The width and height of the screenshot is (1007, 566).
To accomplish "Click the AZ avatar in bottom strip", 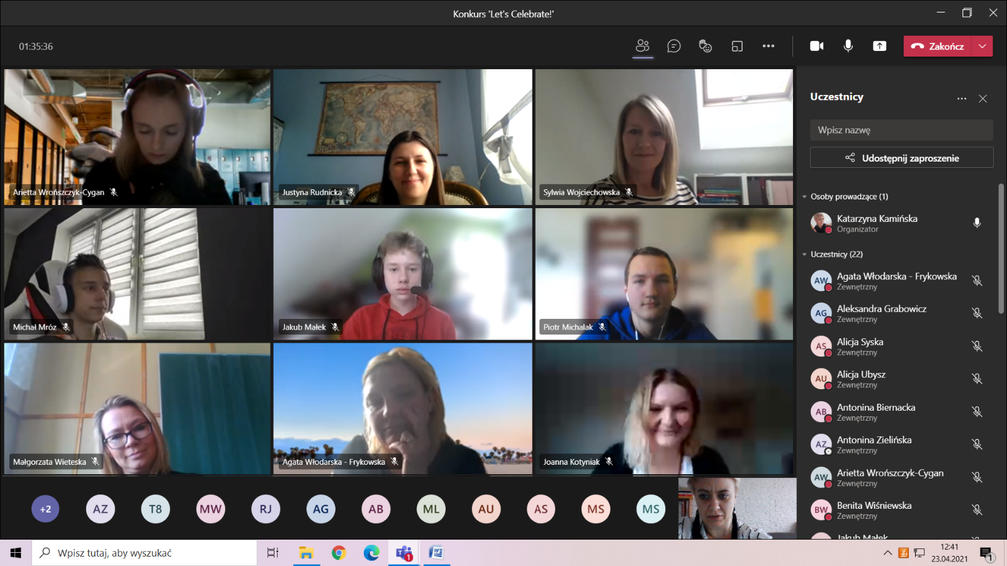I will pos(101,509).
